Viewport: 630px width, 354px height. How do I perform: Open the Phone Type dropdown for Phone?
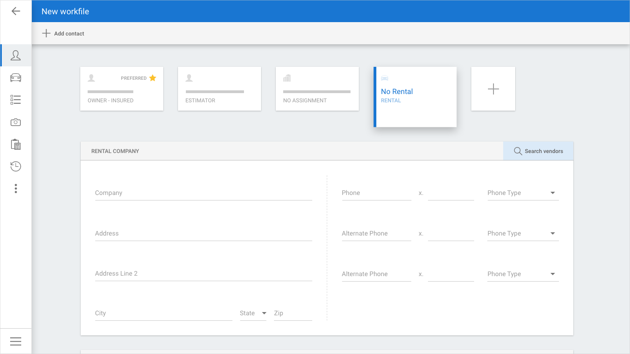point(523,193)
